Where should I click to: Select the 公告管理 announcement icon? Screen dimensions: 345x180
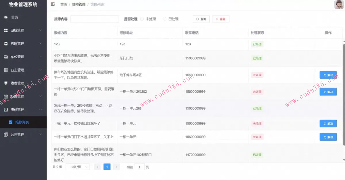pyautogui.click(x=7, y=134)
